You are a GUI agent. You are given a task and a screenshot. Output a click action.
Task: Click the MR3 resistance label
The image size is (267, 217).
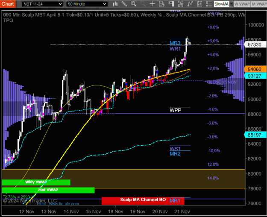(175, 43)
